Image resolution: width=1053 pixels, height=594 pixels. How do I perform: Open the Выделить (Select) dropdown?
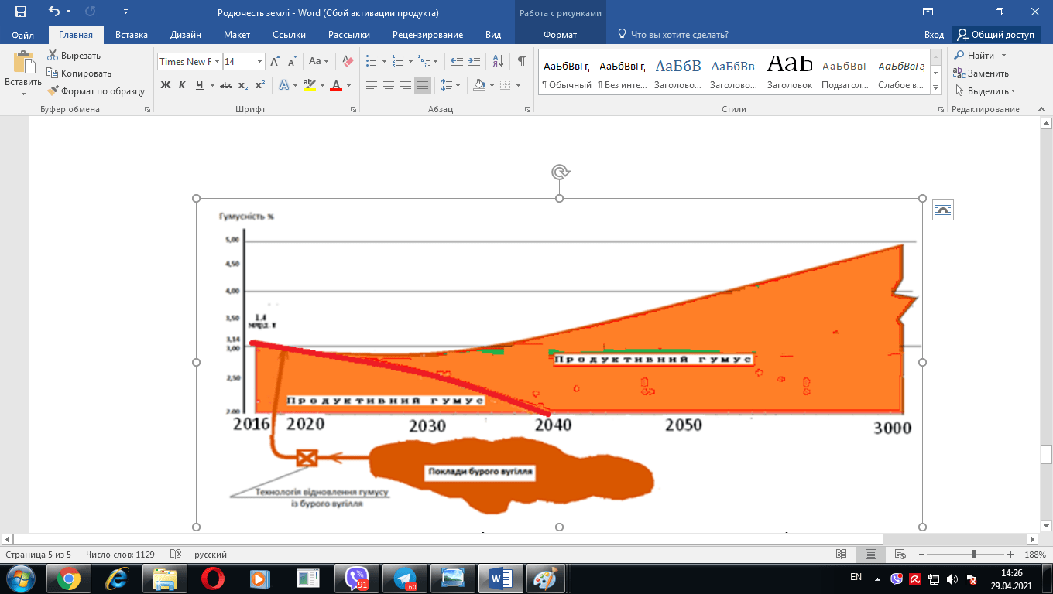click(x=985, y=91)
